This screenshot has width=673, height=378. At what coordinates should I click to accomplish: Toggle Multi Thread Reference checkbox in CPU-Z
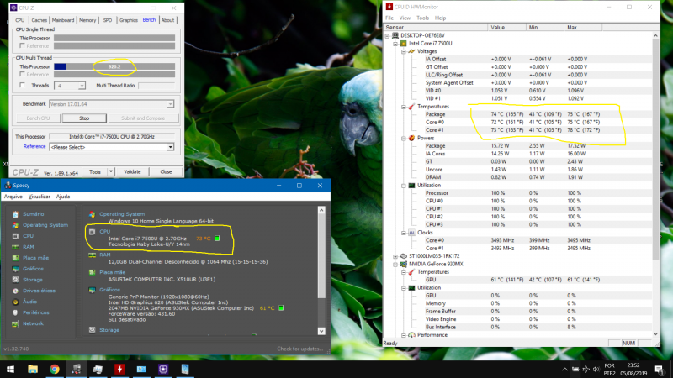point(23,74)
